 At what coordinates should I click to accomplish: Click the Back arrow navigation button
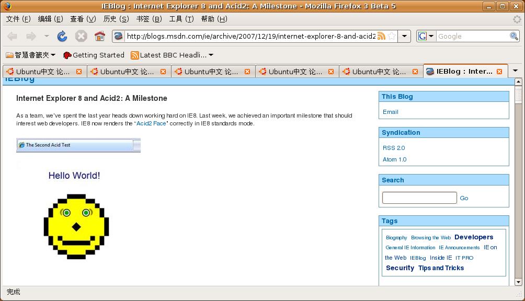click(x=13, y=36)
